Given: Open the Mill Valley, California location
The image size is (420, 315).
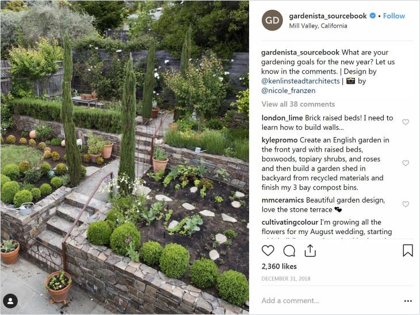Looking at the screenshot, I should pos(318,26).
